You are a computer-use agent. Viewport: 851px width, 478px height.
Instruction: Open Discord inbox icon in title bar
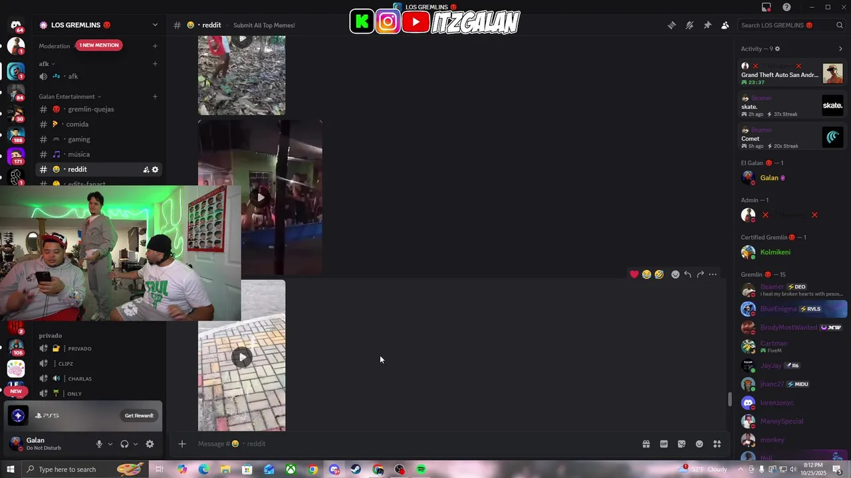click(x=767, y=7)
